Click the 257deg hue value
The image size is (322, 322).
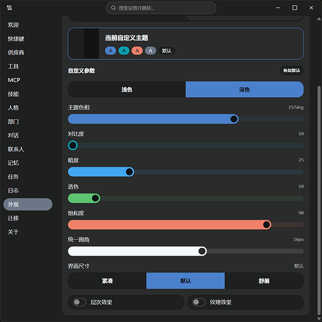click(296, 107)
